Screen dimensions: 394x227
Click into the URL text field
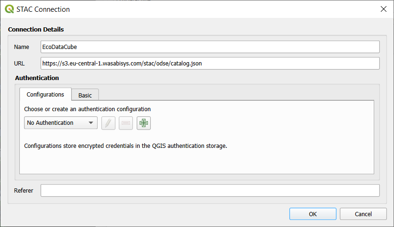click(x=210, y=64)
